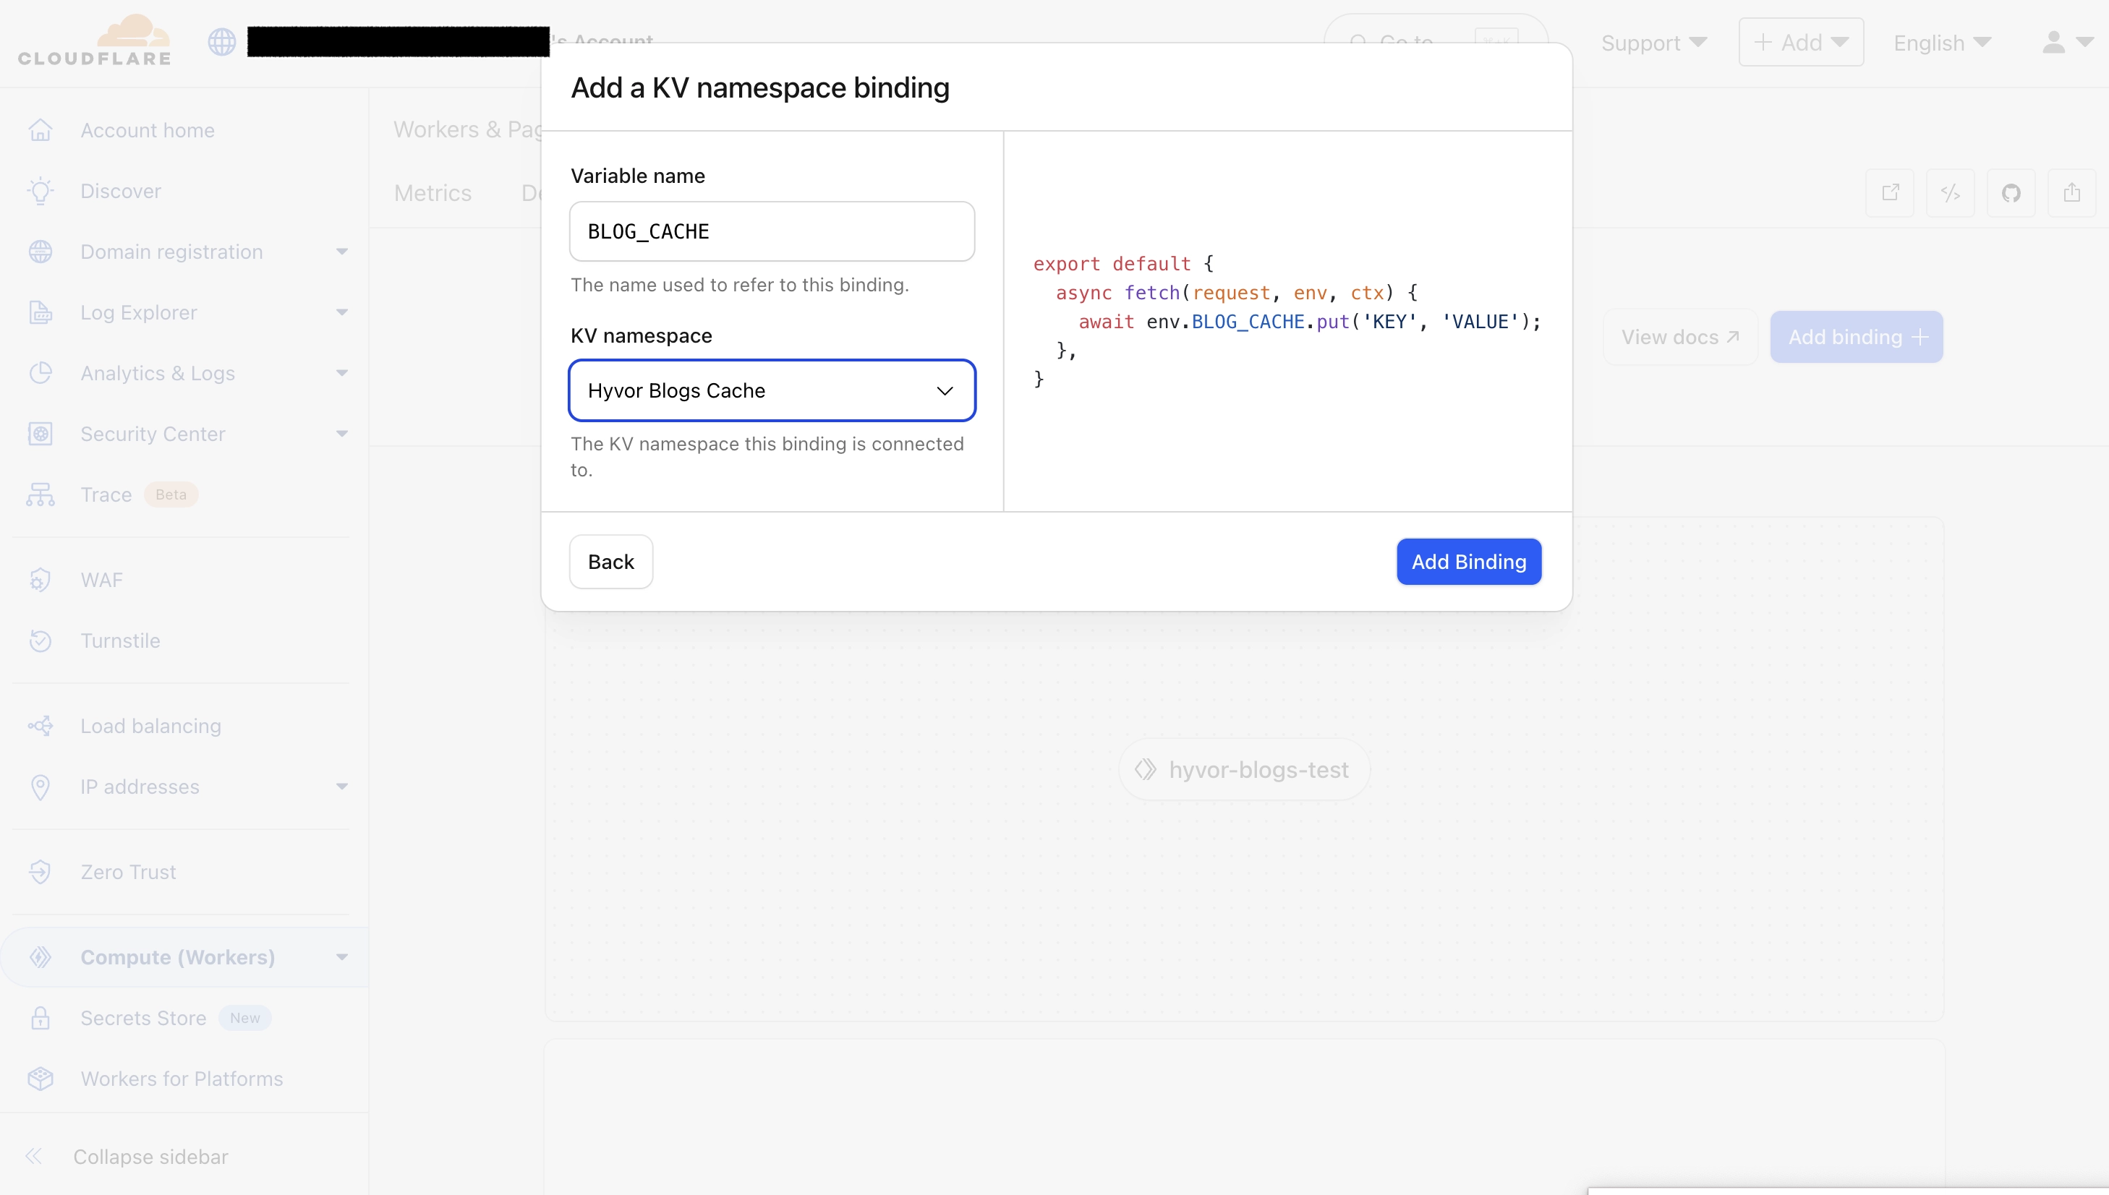
Task: Click the background Add binding + button
Action: point(1856,338)
